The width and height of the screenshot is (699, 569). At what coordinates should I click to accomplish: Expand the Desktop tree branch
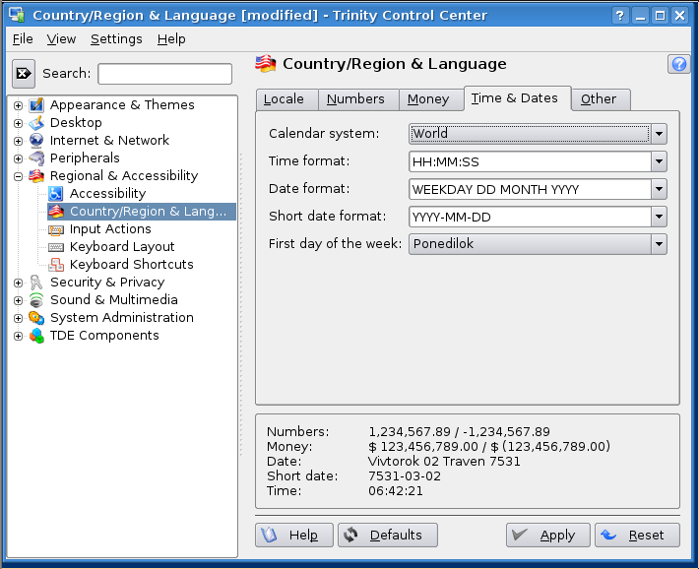click(x=19, y=123)
